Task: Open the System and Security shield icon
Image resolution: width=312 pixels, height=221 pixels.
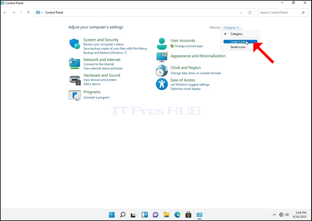Action: click(x=75, y=44)
